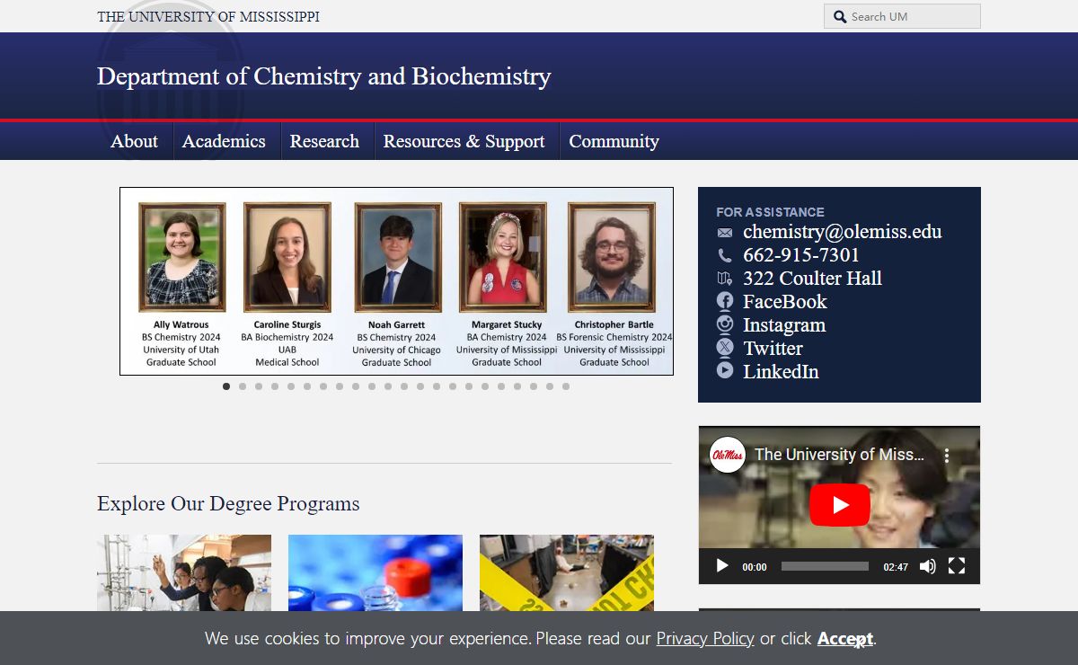1078x665 pixels.
Task: Open the Instagram text link
Action: (784, 324)
